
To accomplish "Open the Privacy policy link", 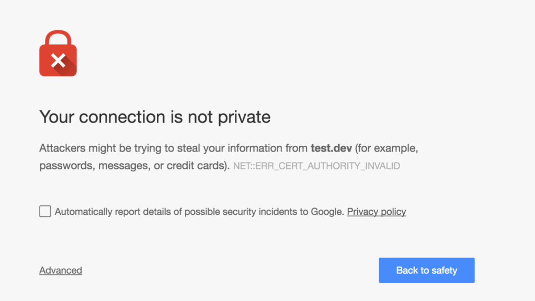I will [377, 212].
